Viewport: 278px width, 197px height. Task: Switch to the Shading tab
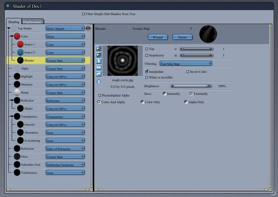pyautogui.click(x=14, y=22)
